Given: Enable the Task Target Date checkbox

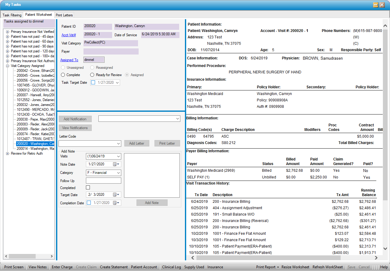Looking at the screenshot, I should [x=93, y=83].
